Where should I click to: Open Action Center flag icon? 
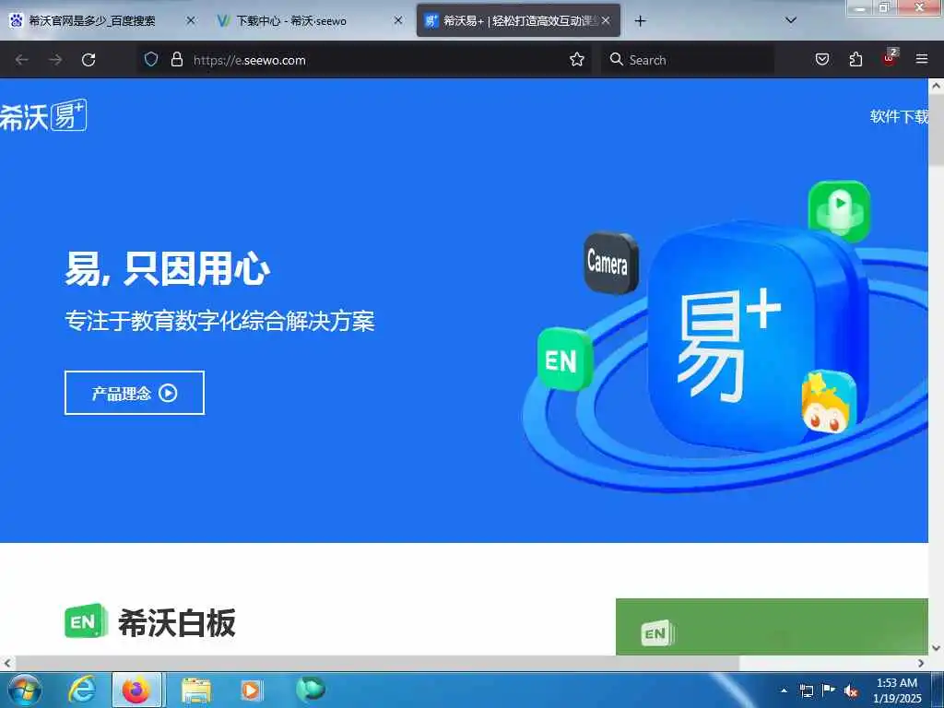tap(829, 690)
